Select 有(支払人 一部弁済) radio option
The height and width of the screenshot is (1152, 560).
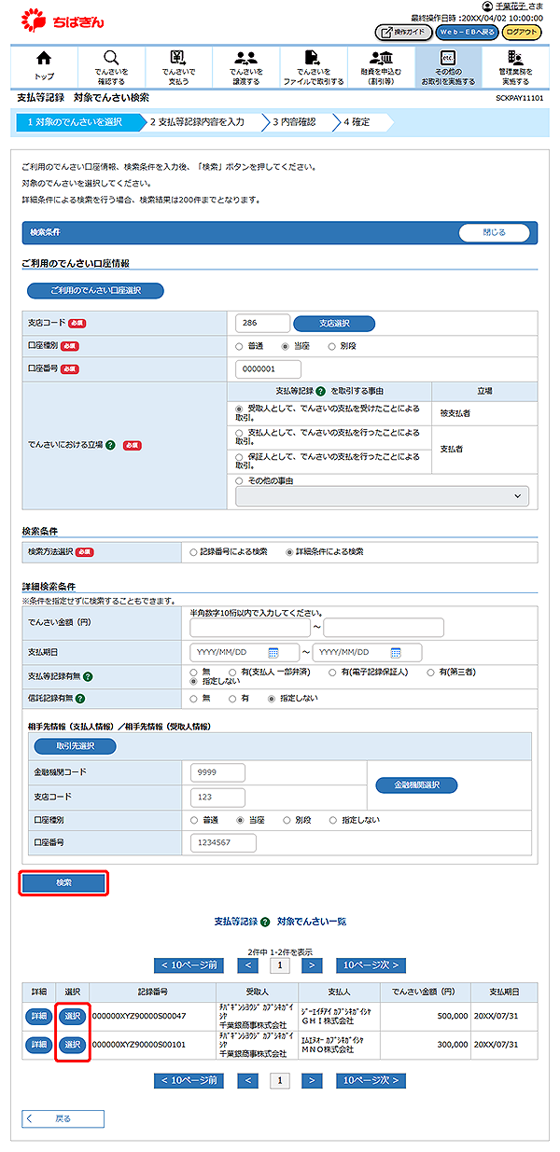click(x=232, y=671)
